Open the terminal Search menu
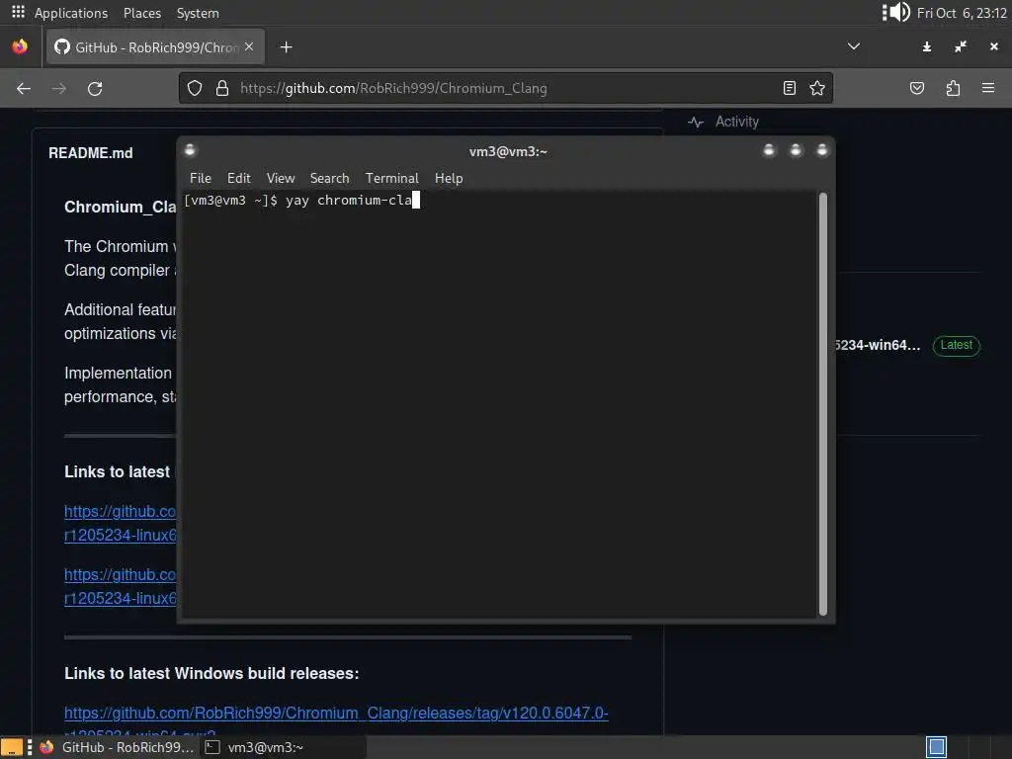 coord(329,178)
